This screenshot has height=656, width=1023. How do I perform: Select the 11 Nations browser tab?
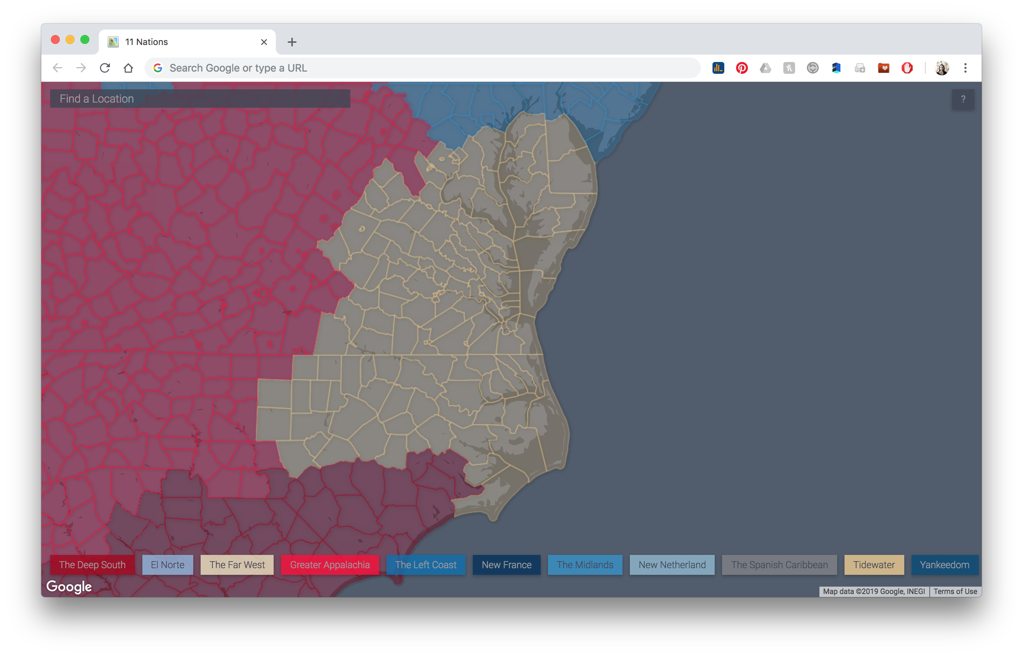pyautogui.click(x=187, y=42)
